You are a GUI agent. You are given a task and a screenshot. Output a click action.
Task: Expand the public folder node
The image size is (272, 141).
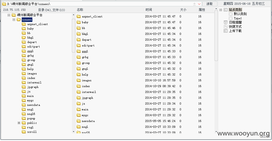tap(19, 123)
